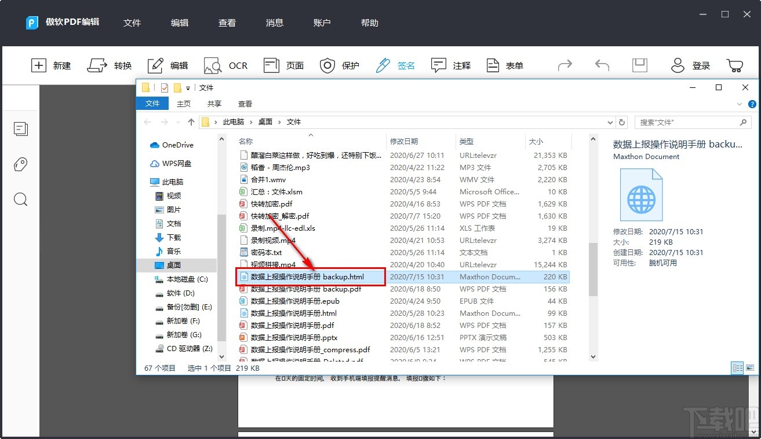The height and width of the screenshot is (439, 761).
Task: Open the 表单 (Form) tool
Action: [504, 65]
